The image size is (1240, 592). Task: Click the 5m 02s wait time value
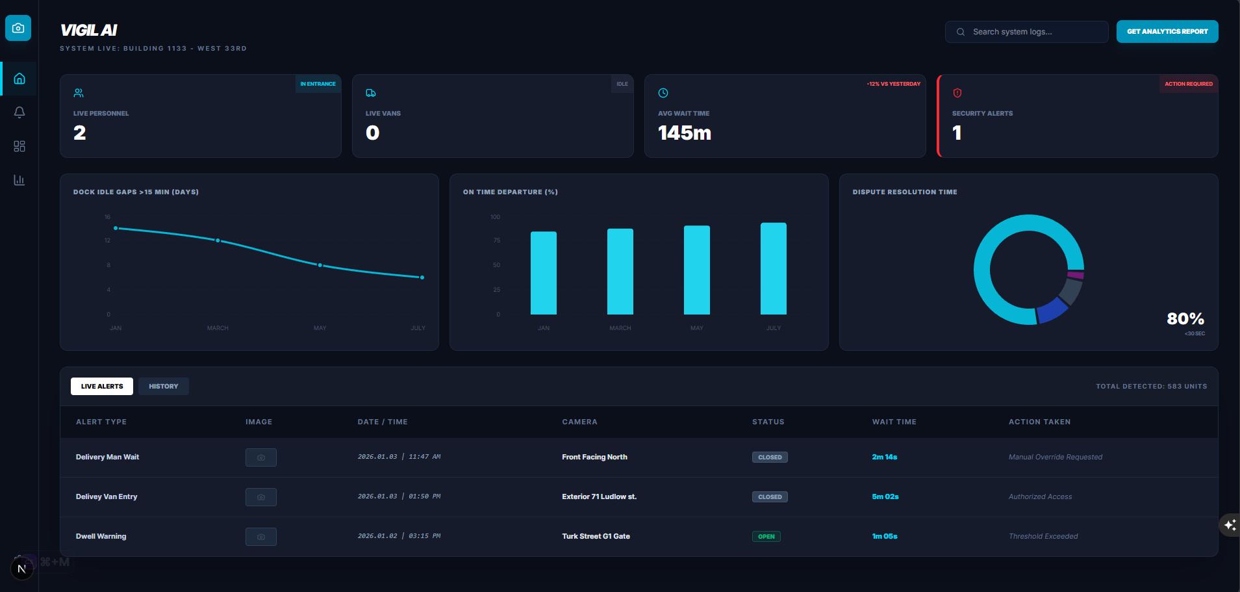click(x=885, y=497)
